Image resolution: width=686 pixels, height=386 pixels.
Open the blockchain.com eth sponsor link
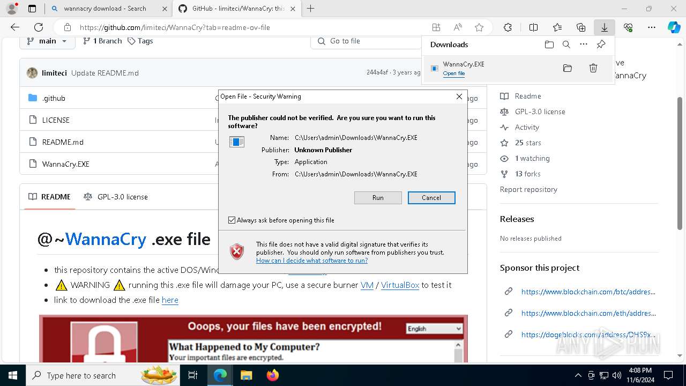tap(588, 313)
